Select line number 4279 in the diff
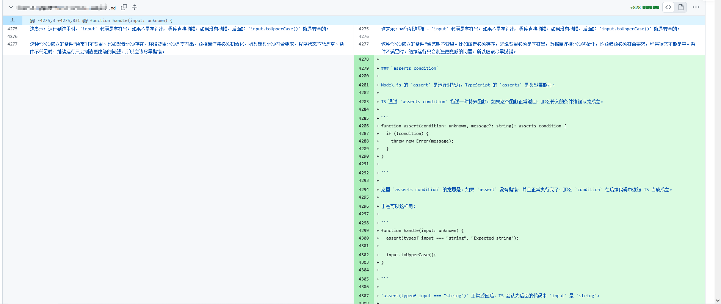 point(364,68)
